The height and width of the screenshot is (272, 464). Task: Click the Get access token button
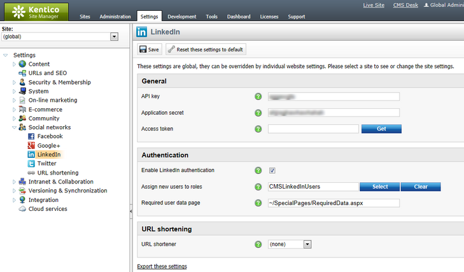pyautogui.click(x=381, y=129)
